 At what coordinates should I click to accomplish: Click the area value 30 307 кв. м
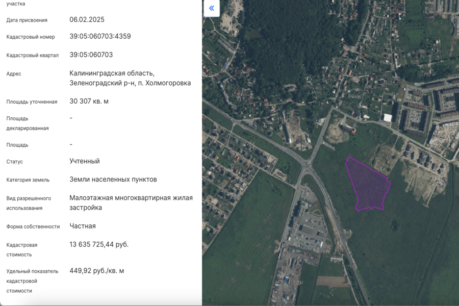[89, 101]
